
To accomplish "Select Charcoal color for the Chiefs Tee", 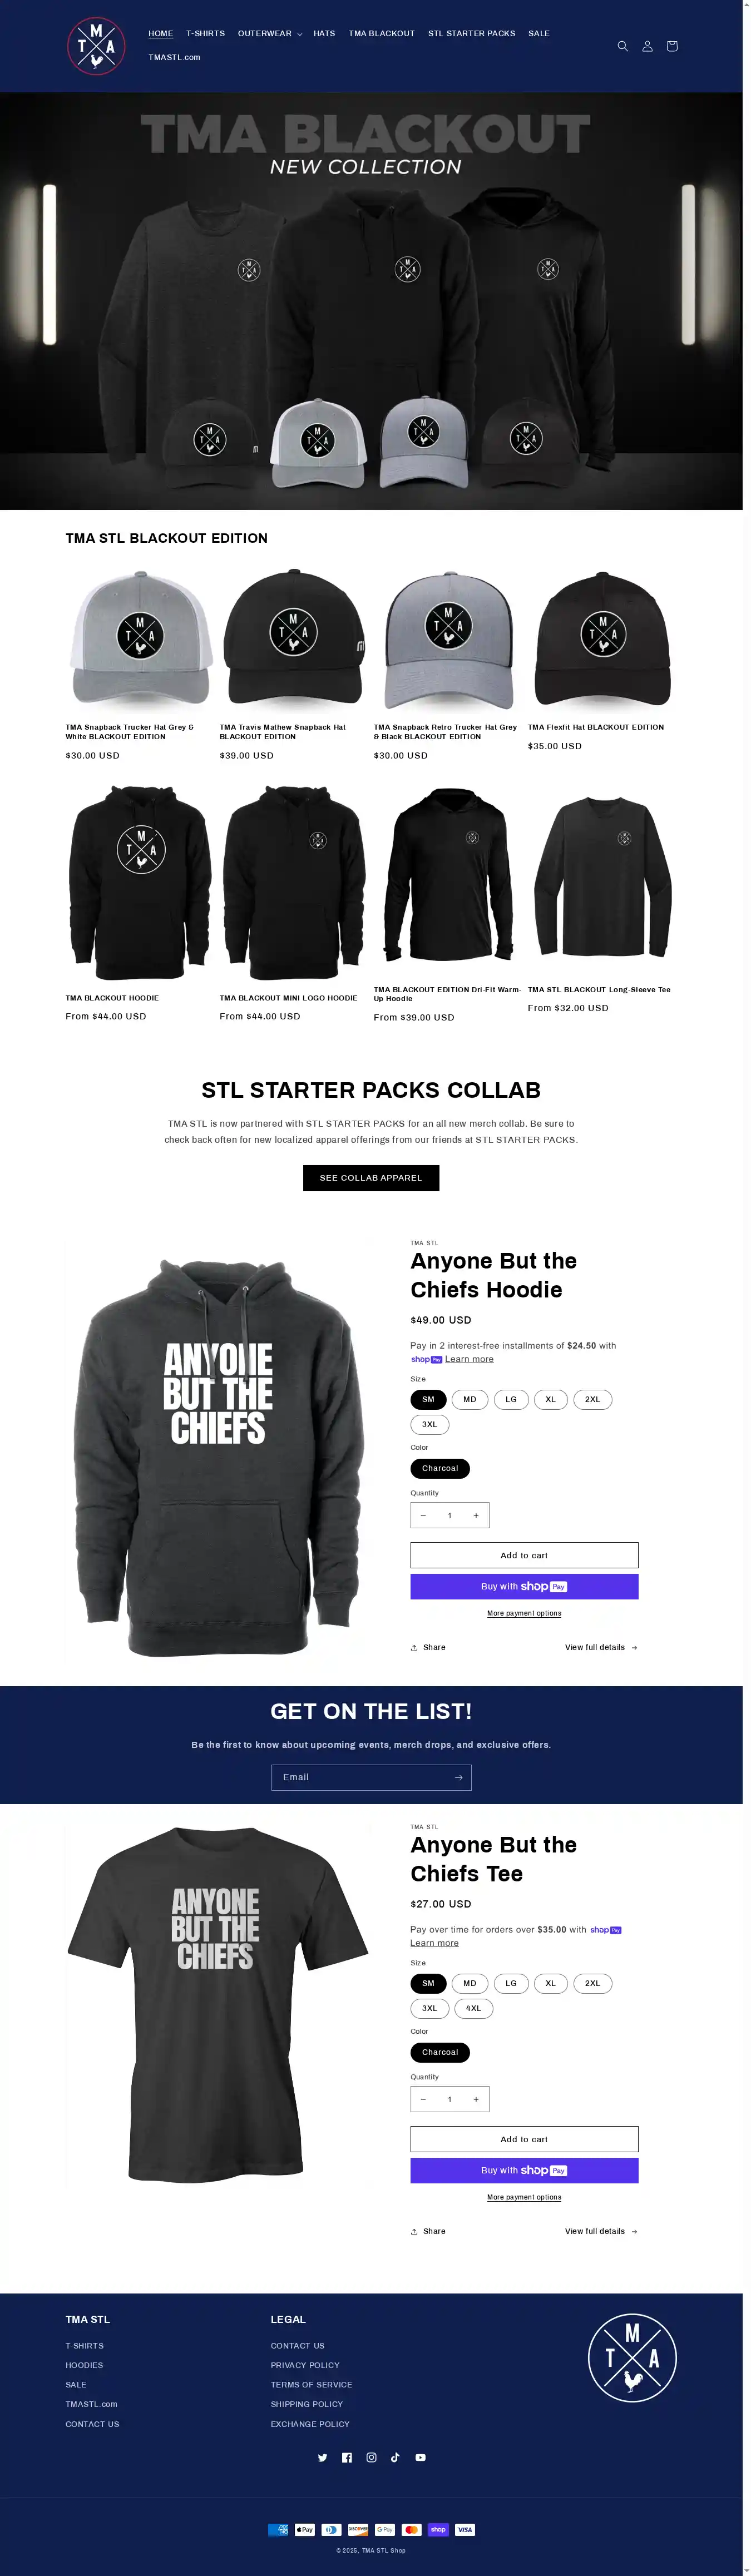I will [x=440, y=2052].
